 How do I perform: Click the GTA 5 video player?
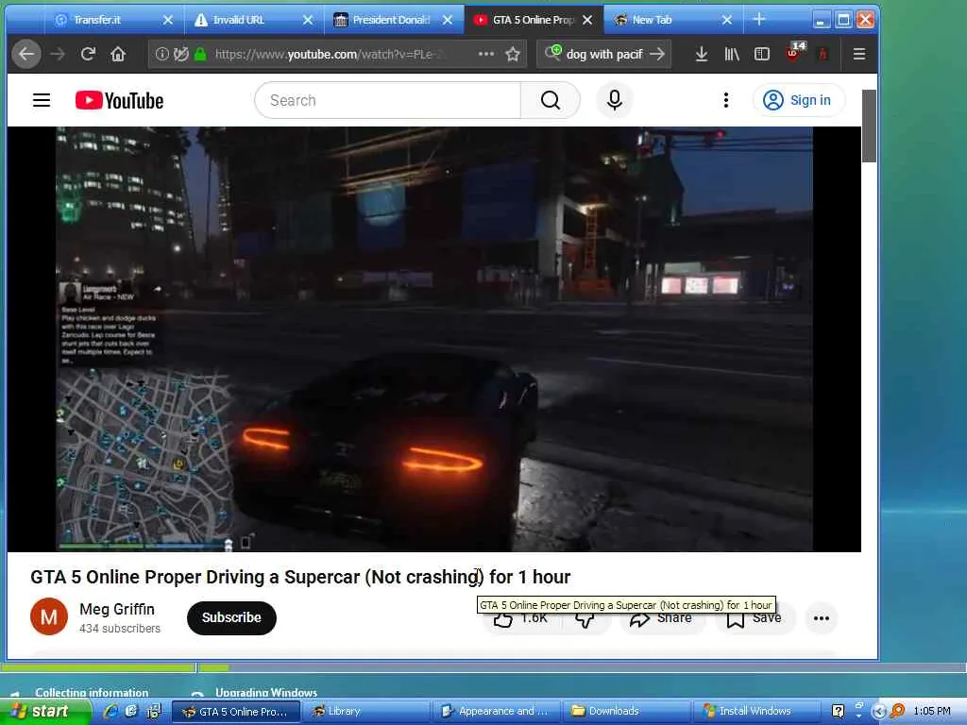433,339
